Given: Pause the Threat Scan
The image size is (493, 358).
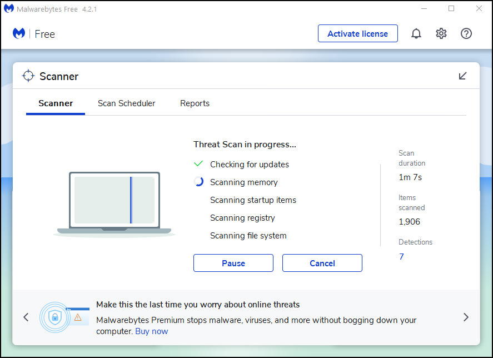Looking at the screenshot, I should 233,262.
